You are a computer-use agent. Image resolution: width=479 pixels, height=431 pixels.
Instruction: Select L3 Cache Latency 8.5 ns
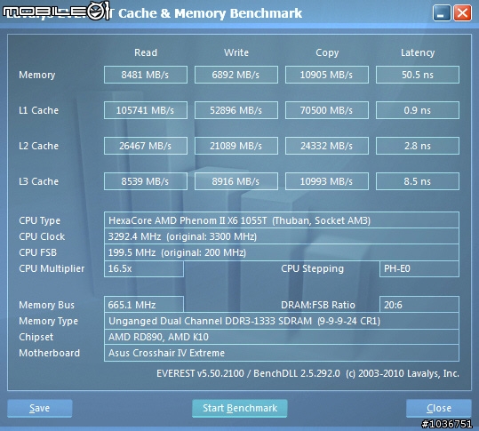tap(418, 181)
